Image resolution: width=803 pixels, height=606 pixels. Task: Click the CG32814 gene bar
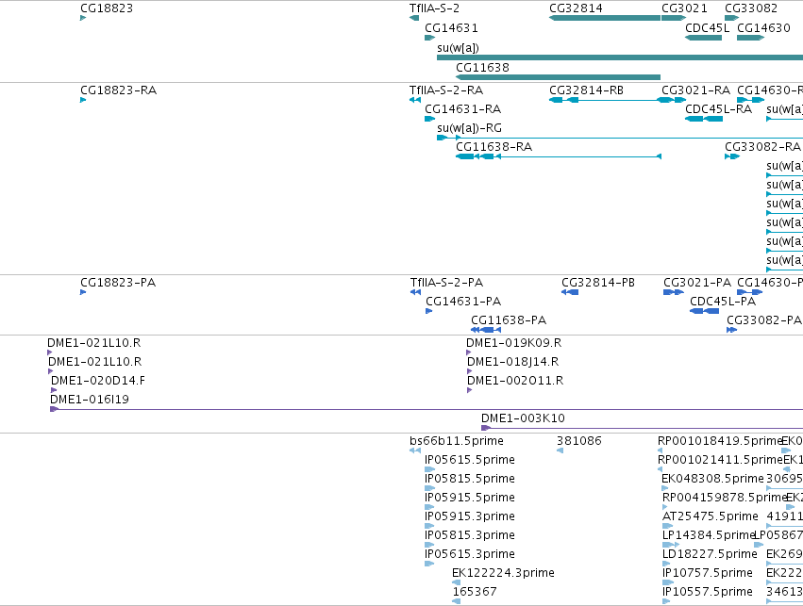point(605,18)
